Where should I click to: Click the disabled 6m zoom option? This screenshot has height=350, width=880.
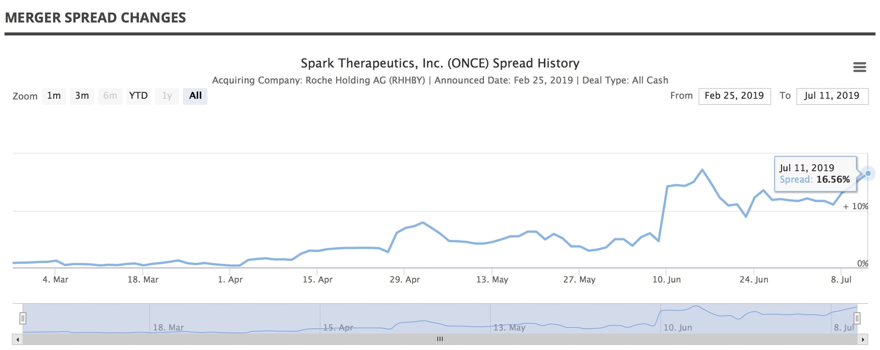(110, 96)
